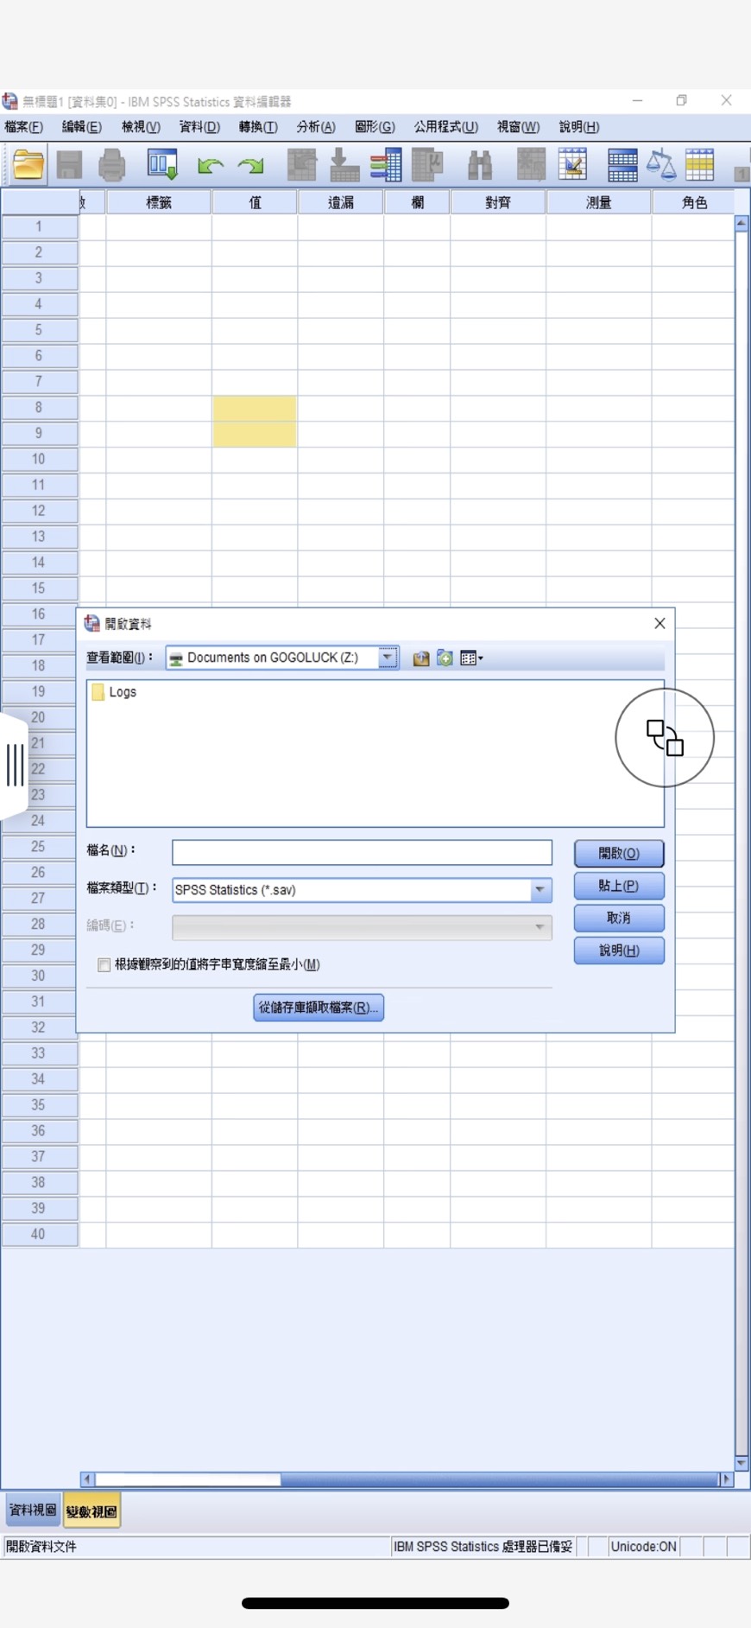This screenshot has width=751, height=1628.
Task: Click the Weight cases scales icon
Action: (661, 164)
